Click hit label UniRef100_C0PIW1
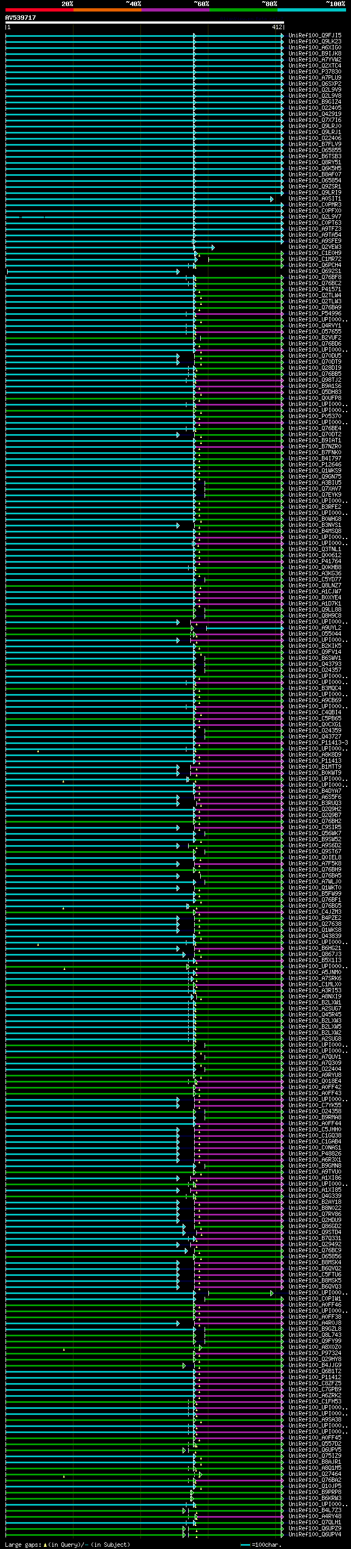This screenshot has width=351, height=1549. pos(315,1300)
